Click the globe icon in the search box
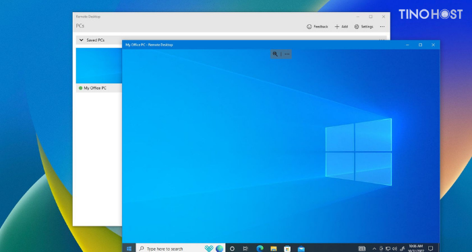472x252 pixels. pos(219,249)
